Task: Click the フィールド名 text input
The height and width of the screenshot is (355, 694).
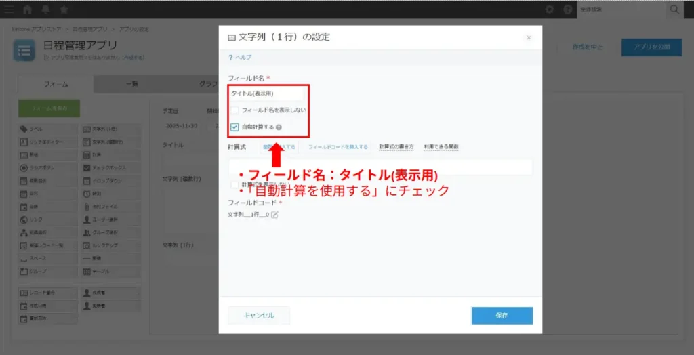Action: tap(267, 93)
